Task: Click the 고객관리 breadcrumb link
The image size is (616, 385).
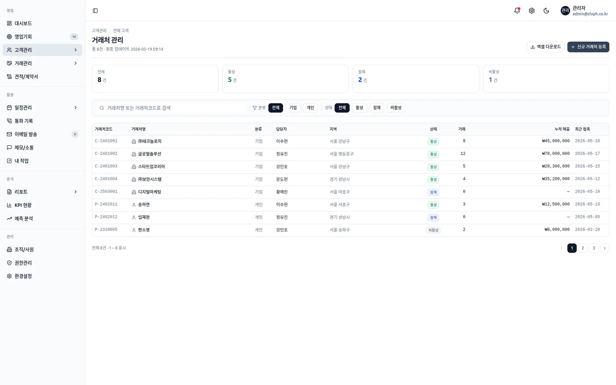Action: (x=99, y=31)
